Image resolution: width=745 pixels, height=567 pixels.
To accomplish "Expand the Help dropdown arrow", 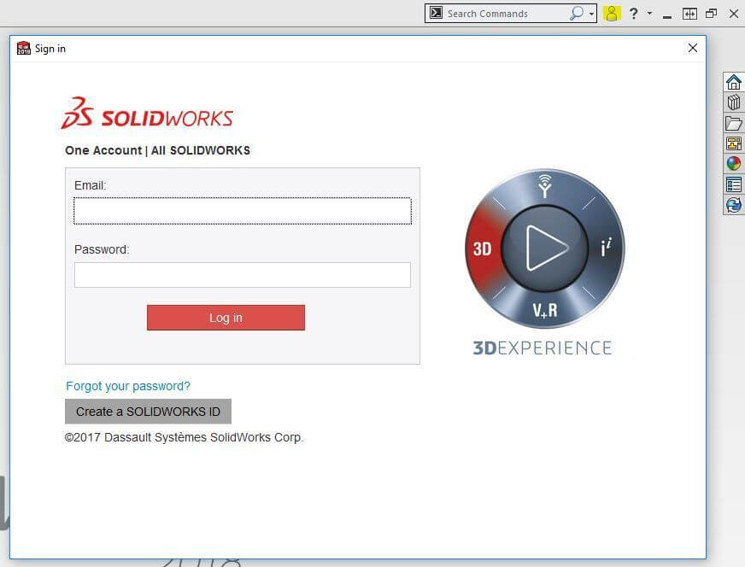I will tap(649, 14).
